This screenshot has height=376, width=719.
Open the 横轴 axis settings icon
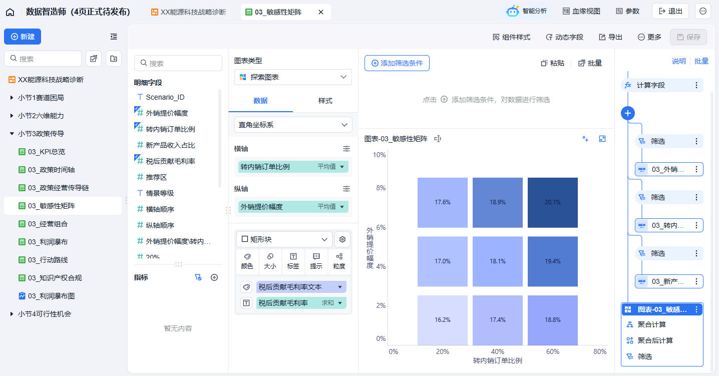346,149
